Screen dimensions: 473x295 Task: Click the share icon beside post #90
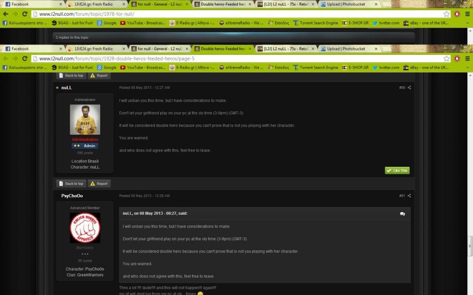pos(409,88)
